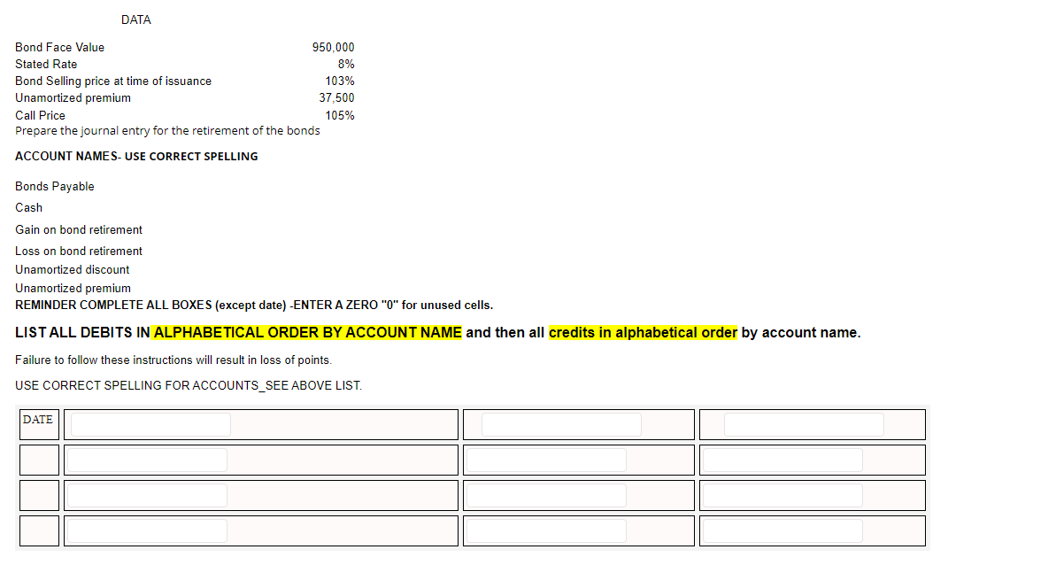The image size is (1056, 565).
Task: Click the account name field in the third row
Action: [x=146, y=495]
